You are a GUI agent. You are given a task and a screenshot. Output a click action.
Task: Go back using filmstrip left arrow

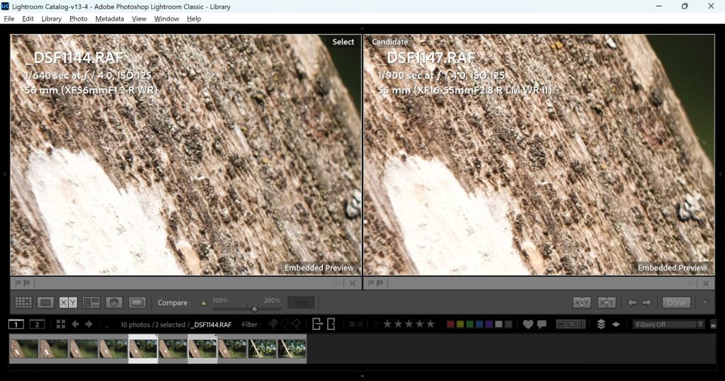[75, 324]
